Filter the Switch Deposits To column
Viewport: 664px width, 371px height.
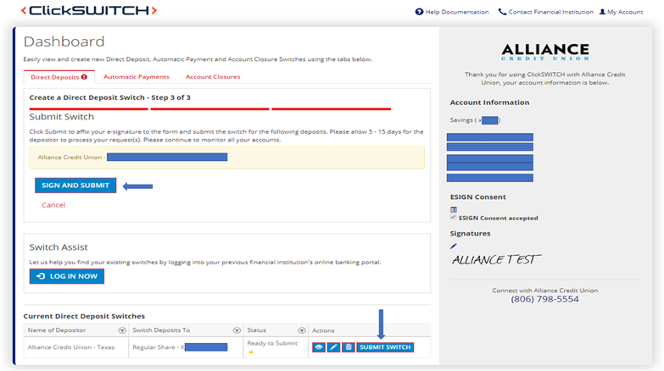point(237,330)
